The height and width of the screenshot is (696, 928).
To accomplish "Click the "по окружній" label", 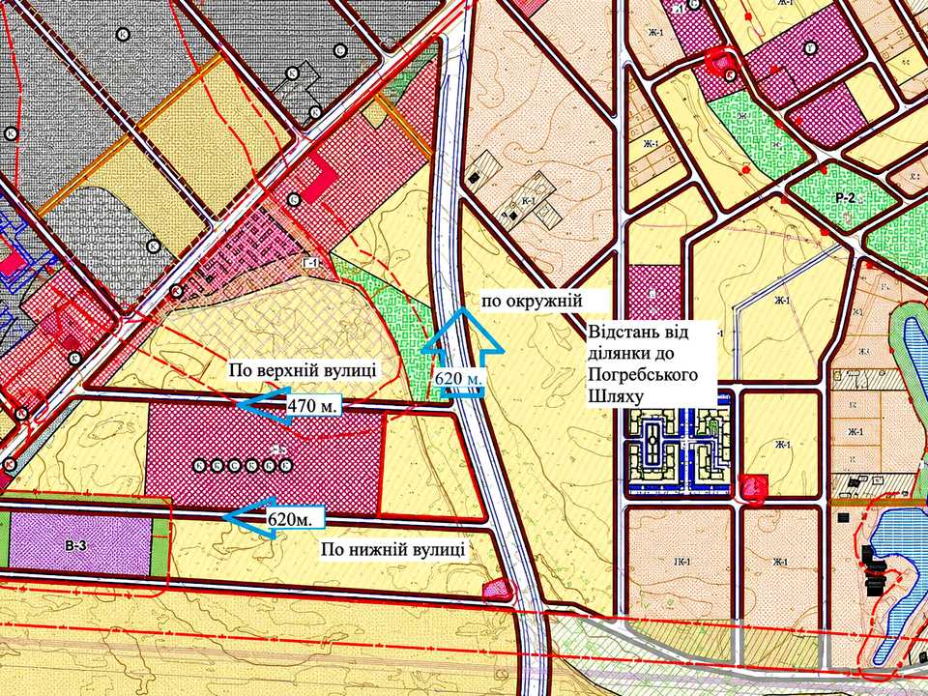I will (531, 301).
